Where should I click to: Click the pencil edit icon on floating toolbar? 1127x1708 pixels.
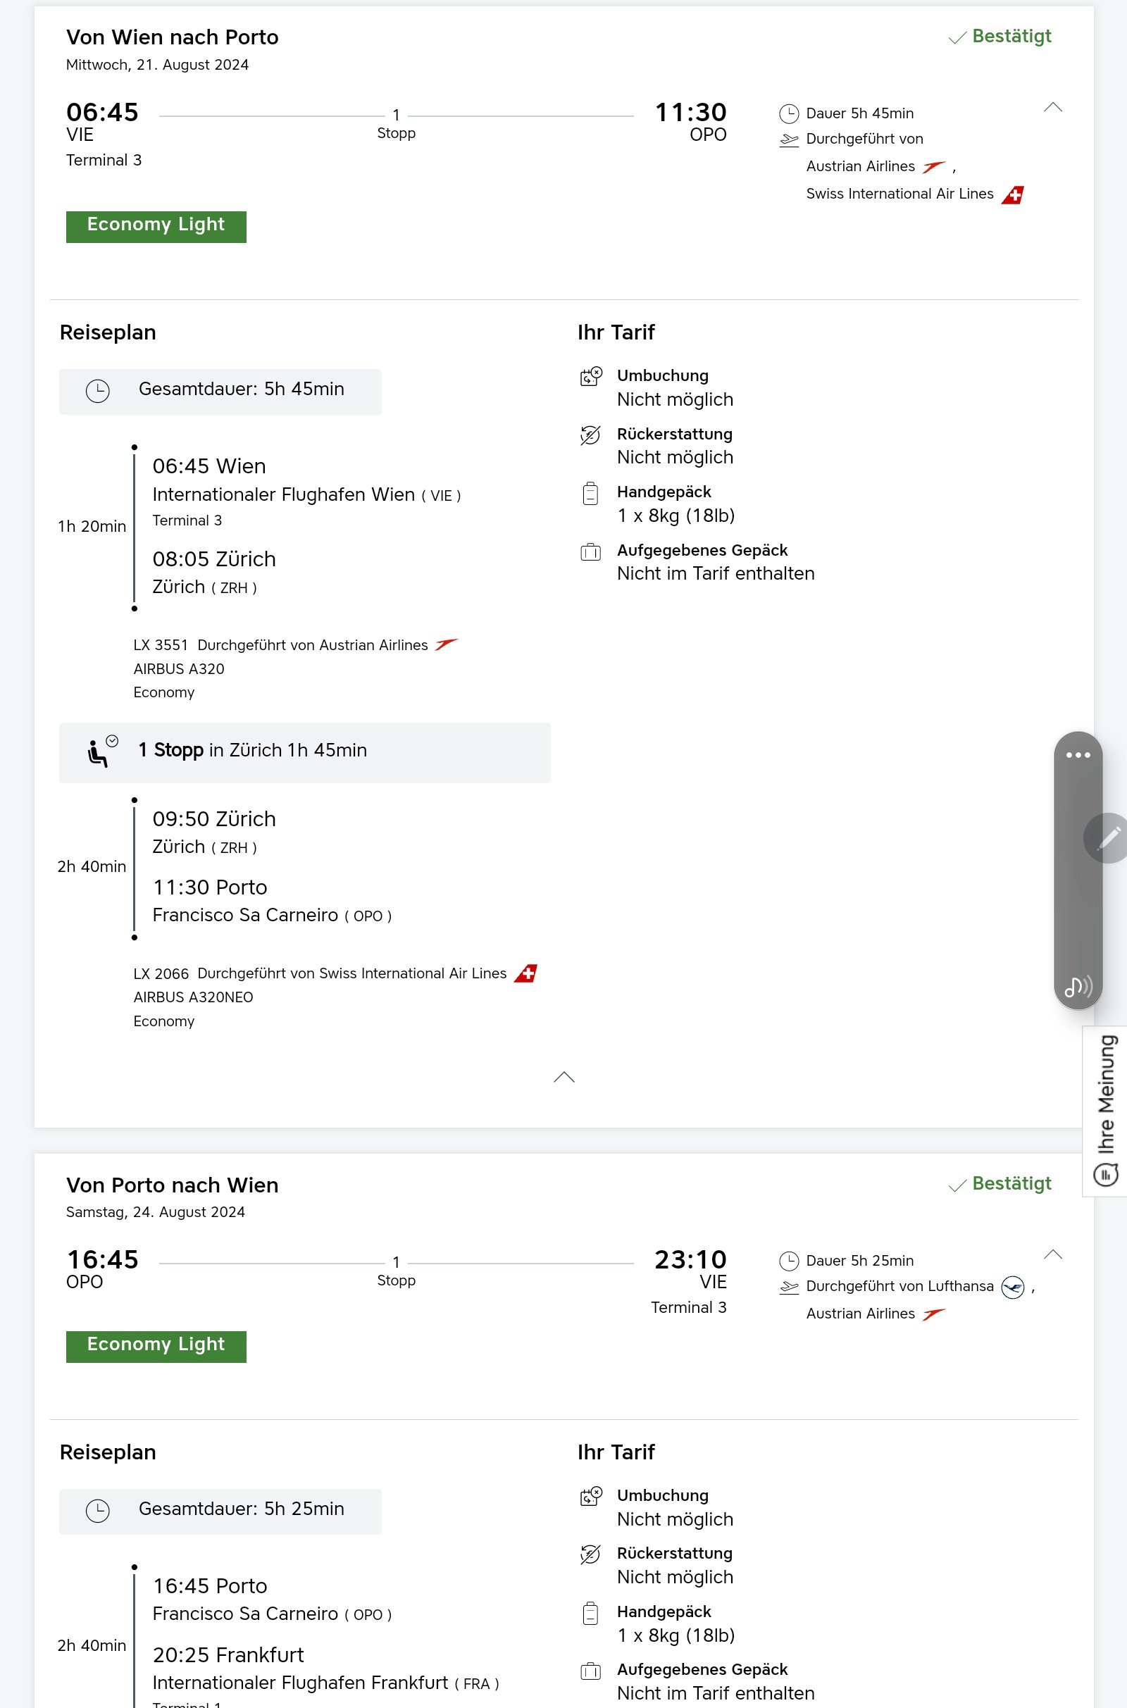[1107, 838]
